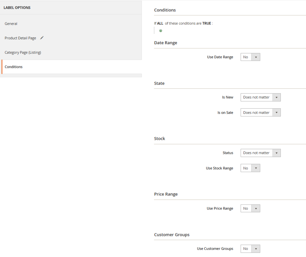Open the Use Stock Range dropdown
Viewport: 306px width, 257px height.
click(x=250, y=168)
